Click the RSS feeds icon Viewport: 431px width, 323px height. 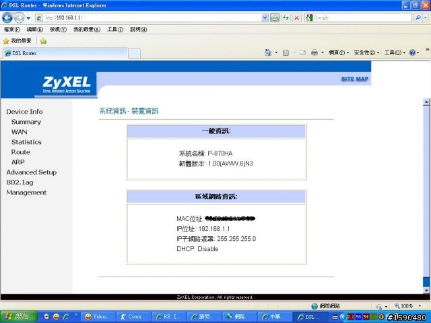pyautogui.click(x=286, y=52)
